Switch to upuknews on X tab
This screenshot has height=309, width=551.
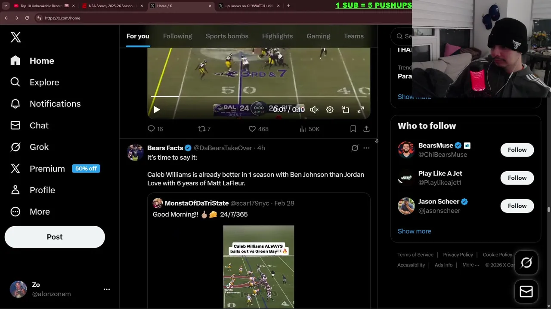(x=249, y=6)
